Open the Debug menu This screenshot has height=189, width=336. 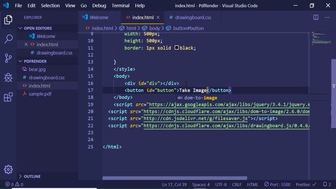99,6
